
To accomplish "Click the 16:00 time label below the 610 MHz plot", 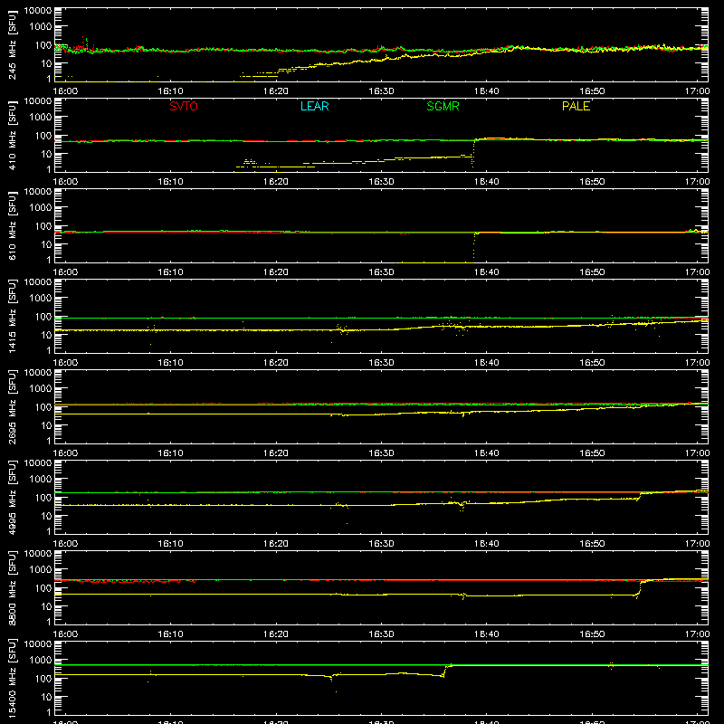I will (x=65, y=272).
